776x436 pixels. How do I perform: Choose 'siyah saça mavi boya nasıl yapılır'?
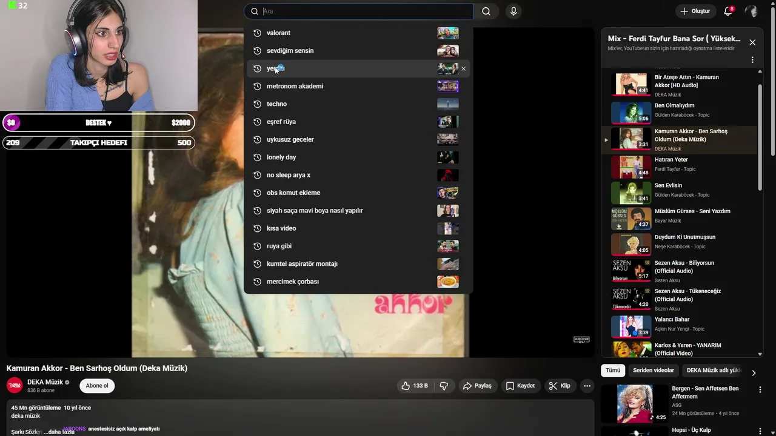(358, 211)
